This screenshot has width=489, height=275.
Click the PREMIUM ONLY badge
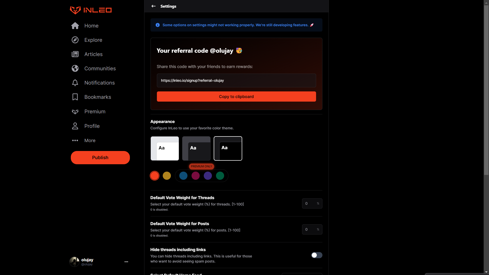tap(201, 166)
